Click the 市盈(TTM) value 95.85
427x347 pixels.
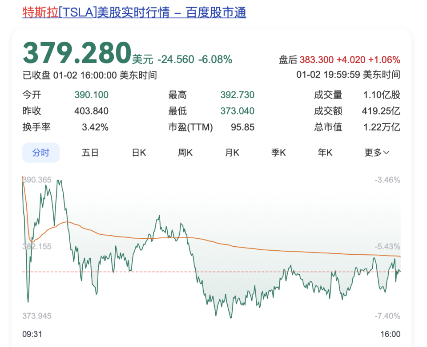[243, 127]
